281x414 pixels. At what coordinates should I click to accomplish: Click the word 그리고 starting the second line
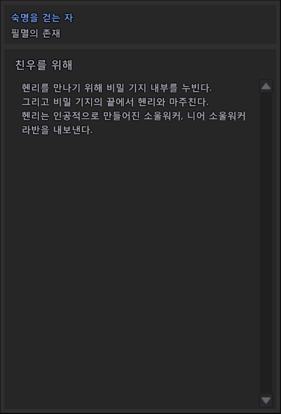click(35, 102)
